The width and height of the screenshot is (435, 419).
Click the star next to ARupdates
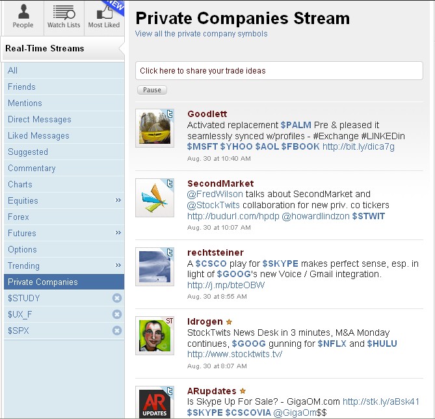(x=243, y=391)
